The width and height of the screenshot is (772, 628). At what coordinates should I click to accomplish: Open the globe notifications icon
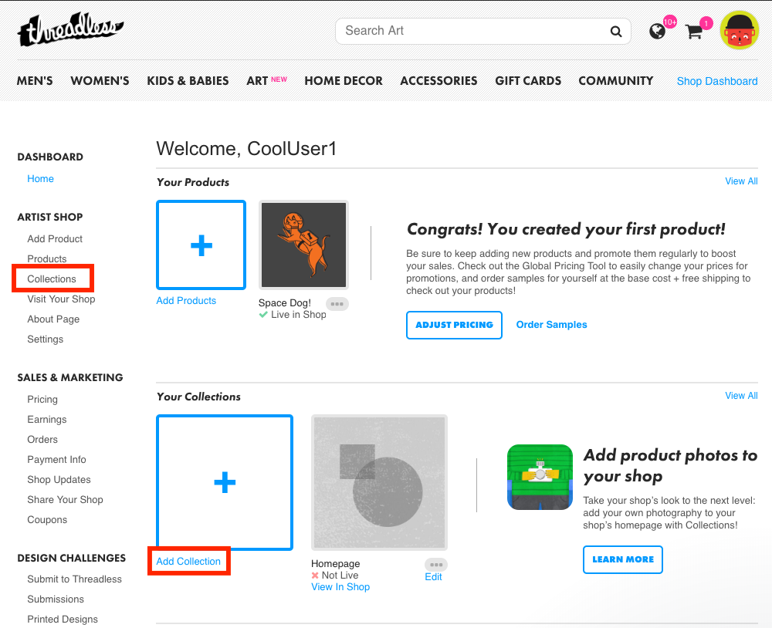[x=657, y=32]
